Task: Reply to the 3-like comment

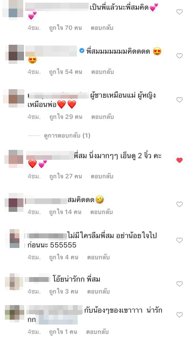Action: pos(98,292)
